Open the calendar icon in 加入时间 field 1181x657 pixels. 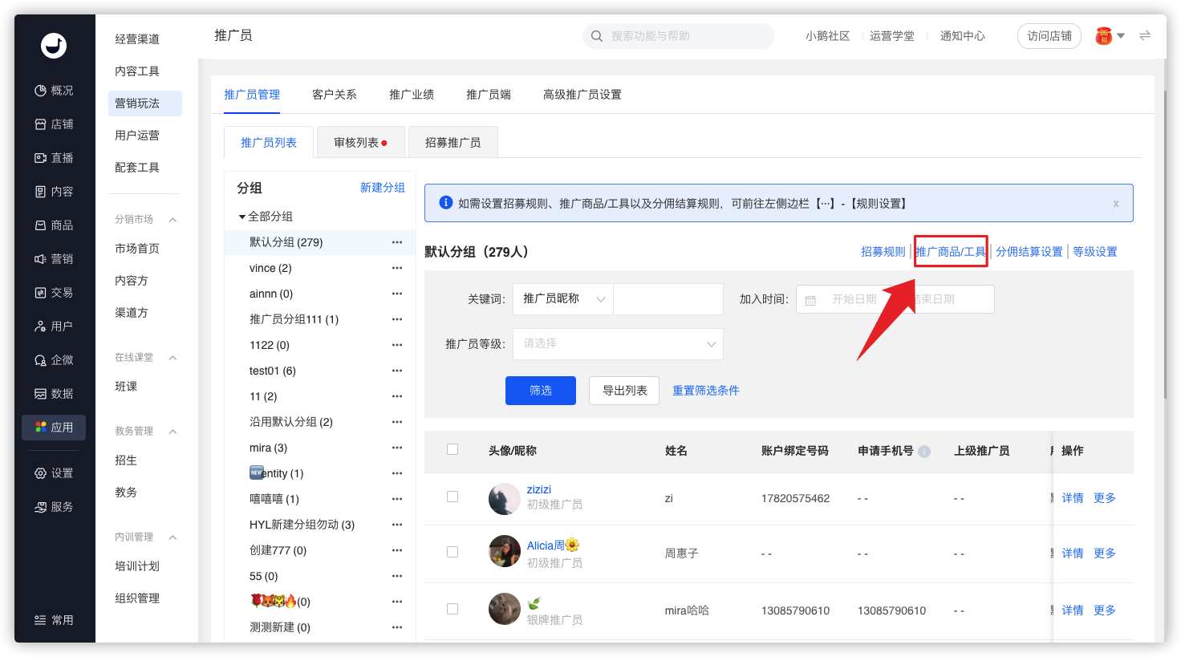coord(810,300)
